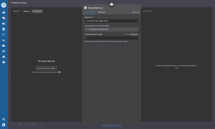Click the Home icon in sidebar

coord(4,12)
